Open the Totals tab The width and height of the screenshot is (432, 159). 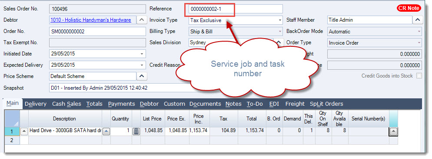pyautogui.click(x=94, y=104)
